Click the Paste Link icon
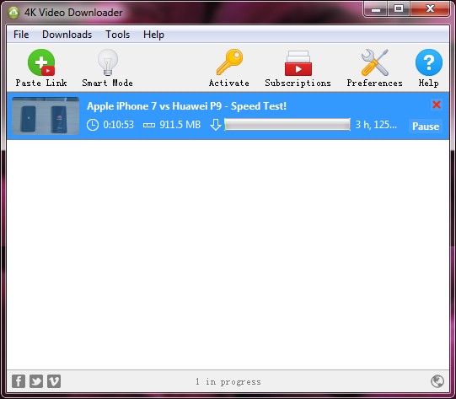Image resolution: width=456 pixels, height=399 pixels. pos(41,62)
